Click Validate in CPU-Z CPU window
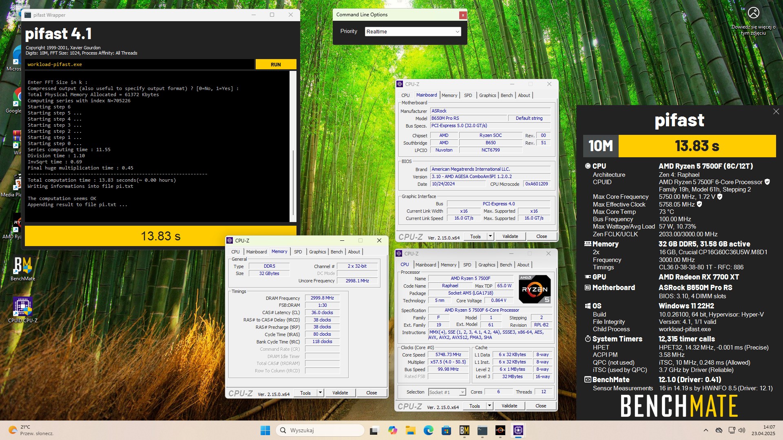Image resolution: width=783 pixels, height=440 pixels. pos(509,406)
